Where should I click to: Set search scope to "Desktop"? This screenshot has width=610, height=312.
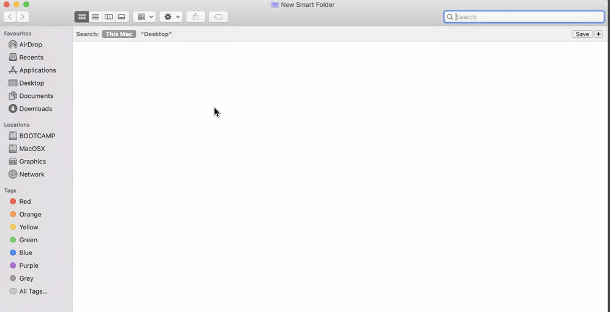(x=156, y=34)
